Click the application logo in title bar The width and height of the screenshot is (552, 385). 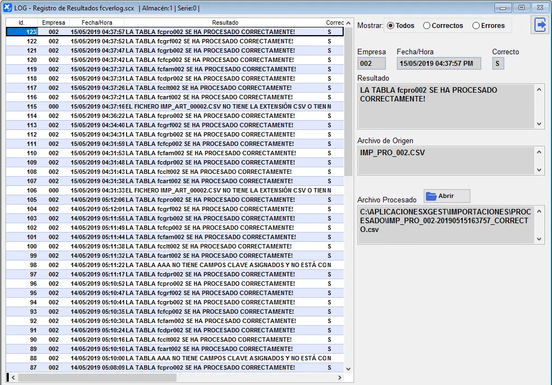pyautogui.click(x=7, y=8)
